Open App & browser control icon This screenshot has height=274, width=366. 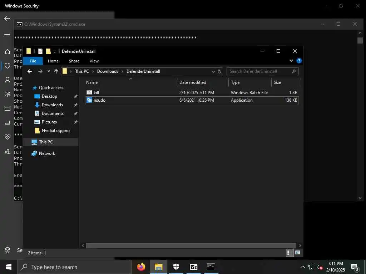click(8, 108)
